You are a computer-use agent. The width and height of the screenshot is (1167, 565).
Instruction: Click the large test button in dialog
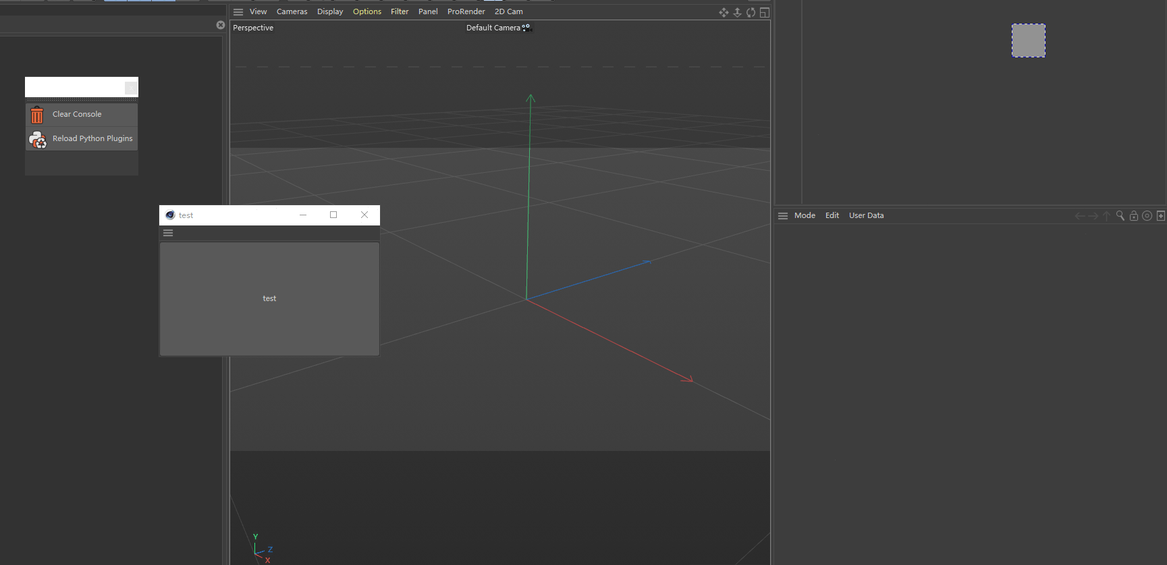(269, 298)
